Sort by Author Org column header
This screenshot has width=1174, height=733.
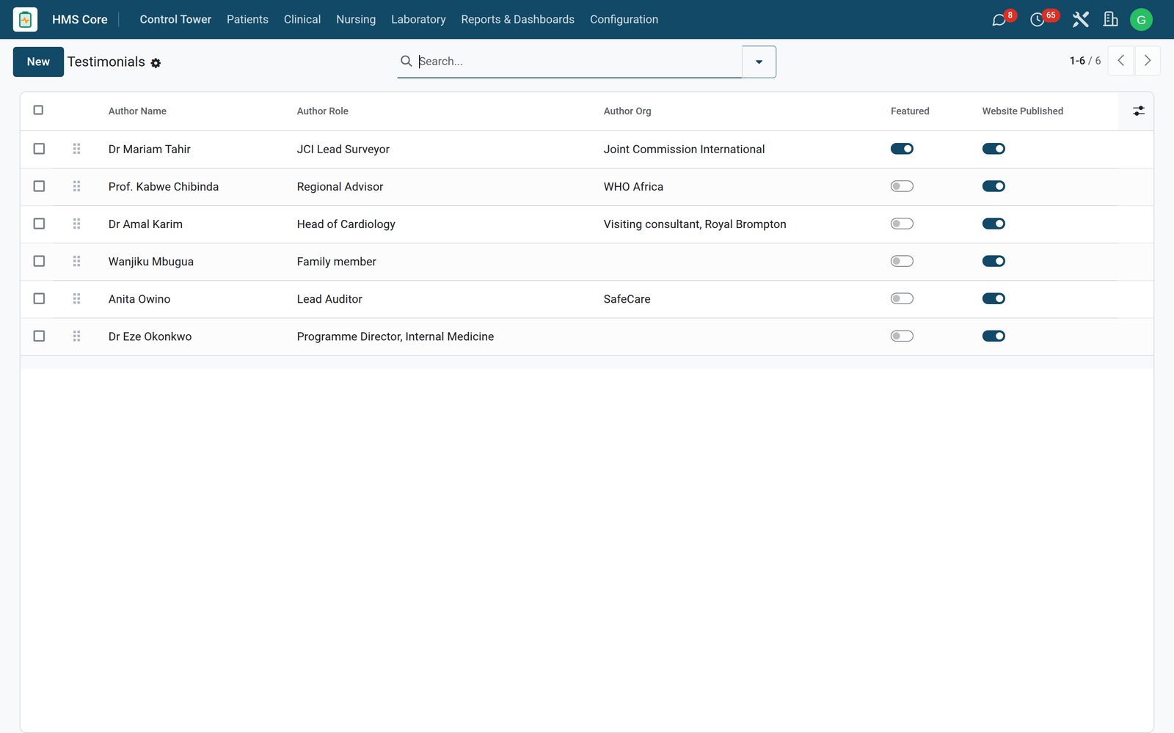point(627,111)
